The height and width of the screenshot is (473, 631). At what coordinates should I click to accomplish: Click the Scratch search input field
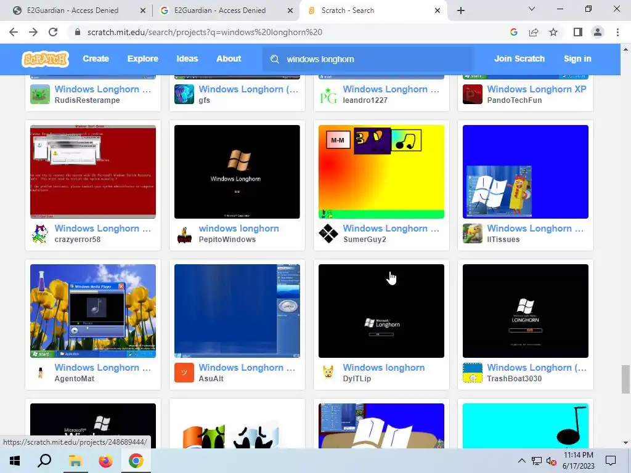[x=368, y=59]
